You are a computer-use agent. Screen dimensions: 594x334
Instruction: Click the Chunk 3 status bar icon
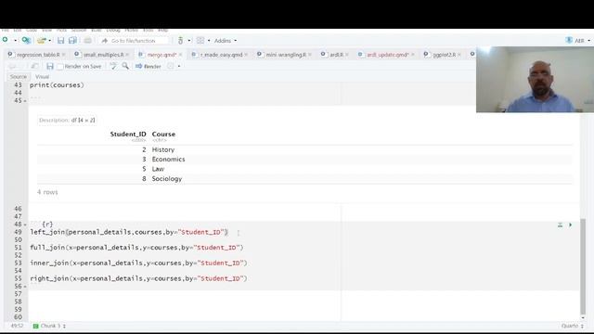pos(35,326)
